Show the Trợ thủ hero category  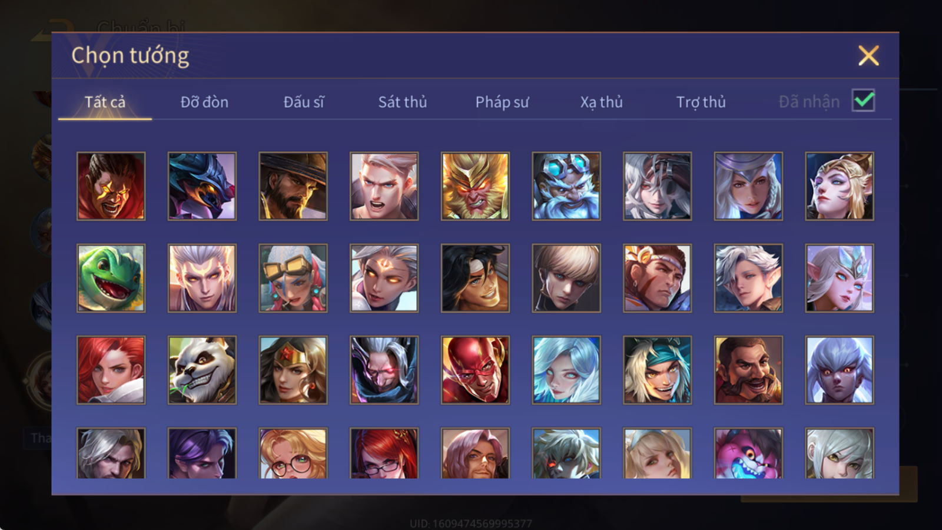point(701,102)
